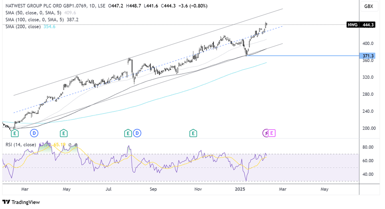The image size is (385, 209).
Task: Select the SMA (50, close, 0, SMA, 5) legend
Action: click(34, 13)
